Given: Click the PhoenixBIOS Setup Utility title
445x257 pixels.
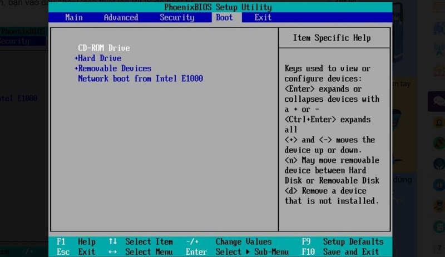Looking at the screenshot, I should click(x=218, y=7).
